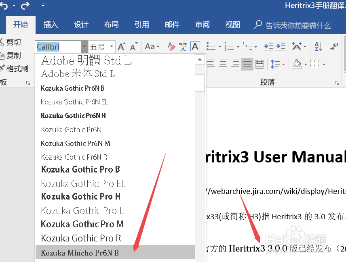Open the 插入 ribbon tab
Image resolution: width=346 pixels, height=262 pixels.
pos(51,25)
